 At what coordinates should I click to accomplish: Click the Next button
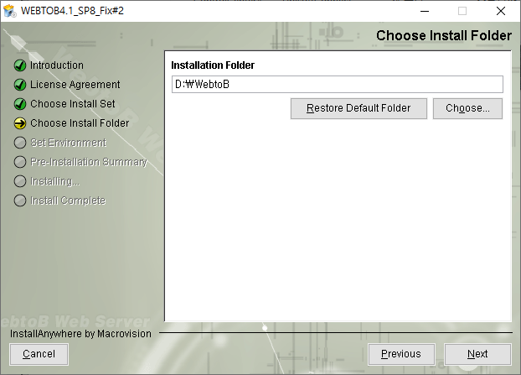point(477,354)
